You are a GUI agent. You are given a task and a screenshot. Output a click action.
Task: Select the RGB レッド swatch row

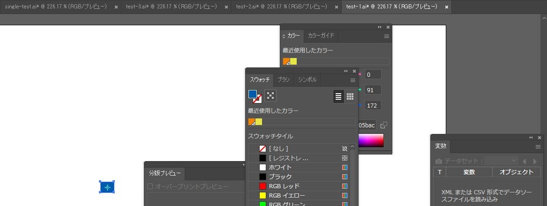click(298, 186)
